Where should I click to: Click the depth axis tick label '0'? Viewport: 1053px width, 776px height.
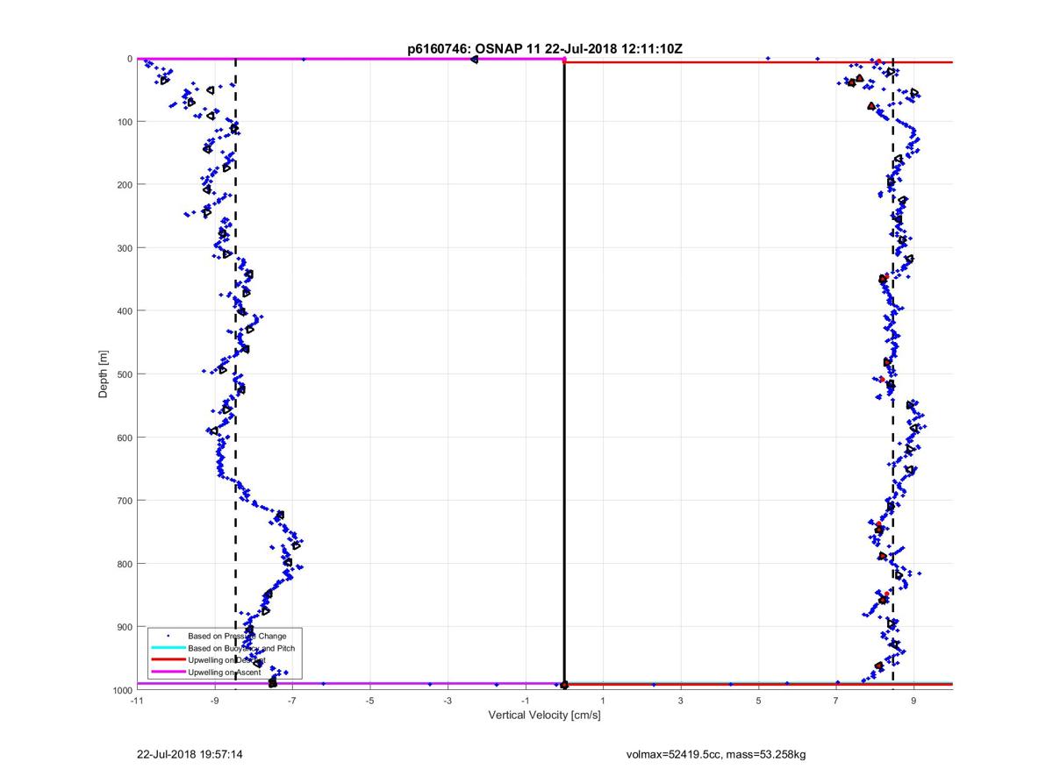point(129,59)
